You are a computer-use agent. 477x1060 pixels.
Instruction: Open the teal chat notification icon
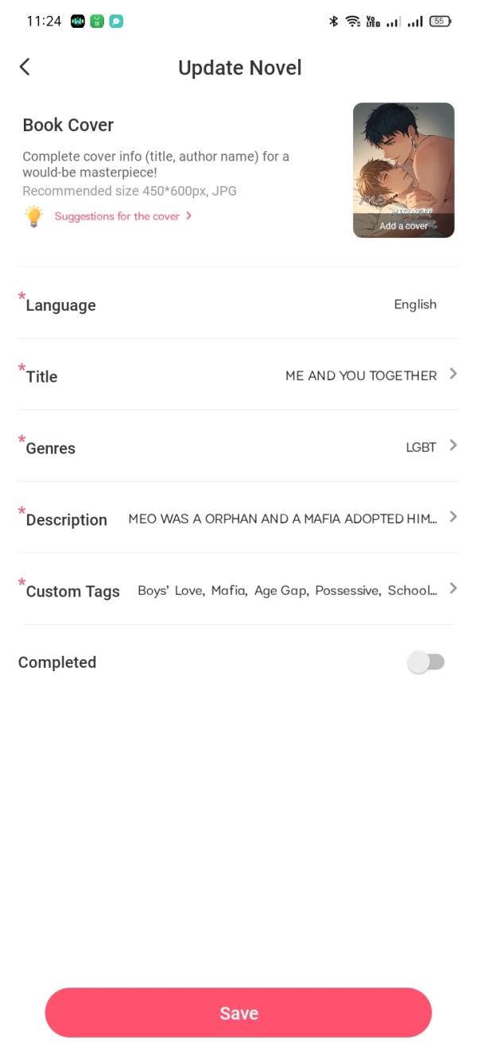[x=116, y=21]
